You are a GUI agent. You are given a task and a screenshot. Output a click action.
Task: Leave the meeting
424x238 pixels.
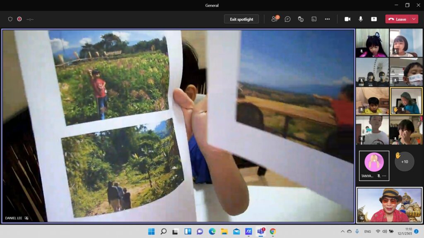click(x=397, y=19)
